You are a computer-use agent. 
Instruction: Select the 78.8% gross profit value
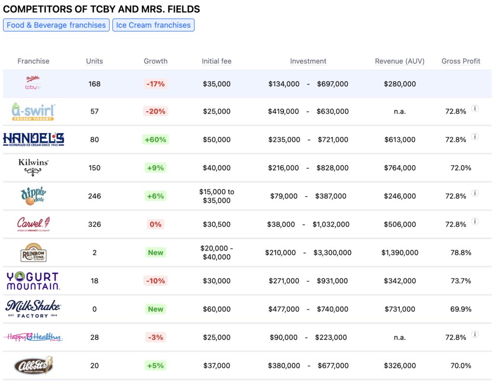pyautogui.click(x=461, y=252)
